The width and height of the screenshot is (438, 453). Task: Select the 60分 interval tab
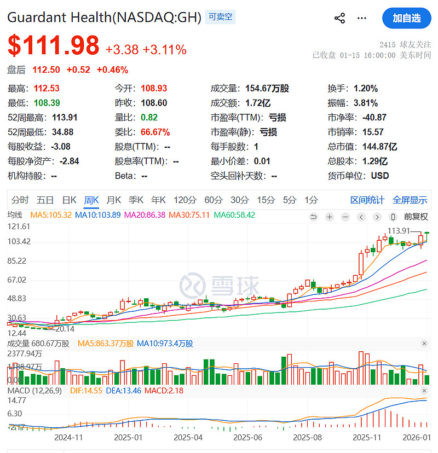click(x=214, y=200)
